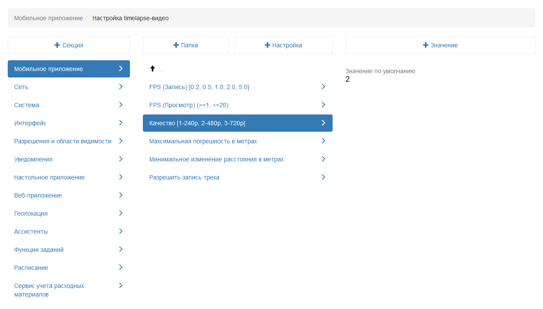Expand chevron beside FPS (Запись) setting
This screenshot has height=309, width=543.
(323, 87)
